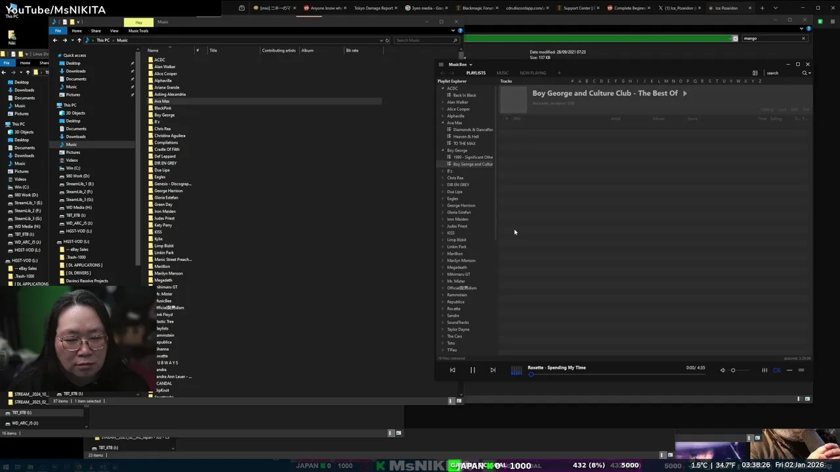Jump to letter Z in MusicBee index
The width and height of the screenshot is (840, 472).
click(x=760, y=81)
